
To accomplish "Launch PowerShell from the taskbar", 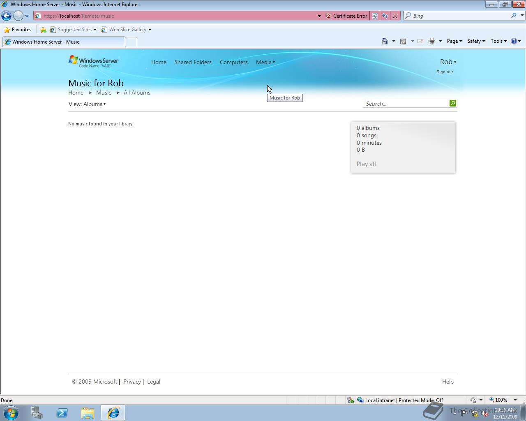I will [62, 413].
